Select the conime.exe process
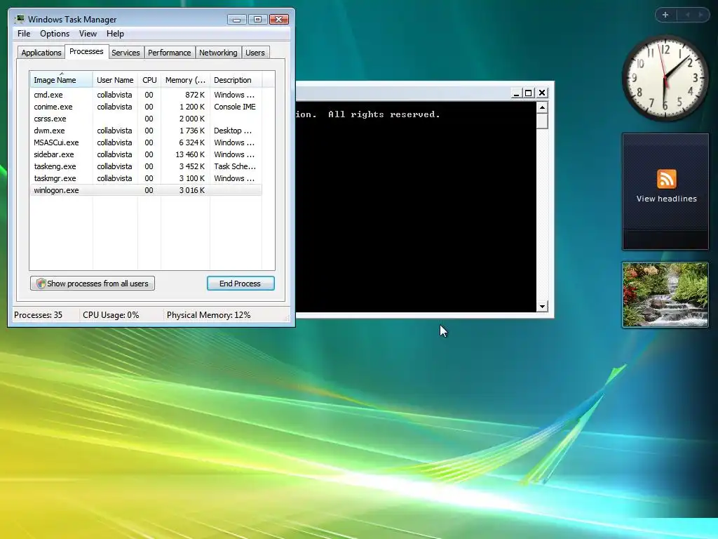The height and width of the screenshot is (539, 718). pyautogui.click(x=146, y=107)
